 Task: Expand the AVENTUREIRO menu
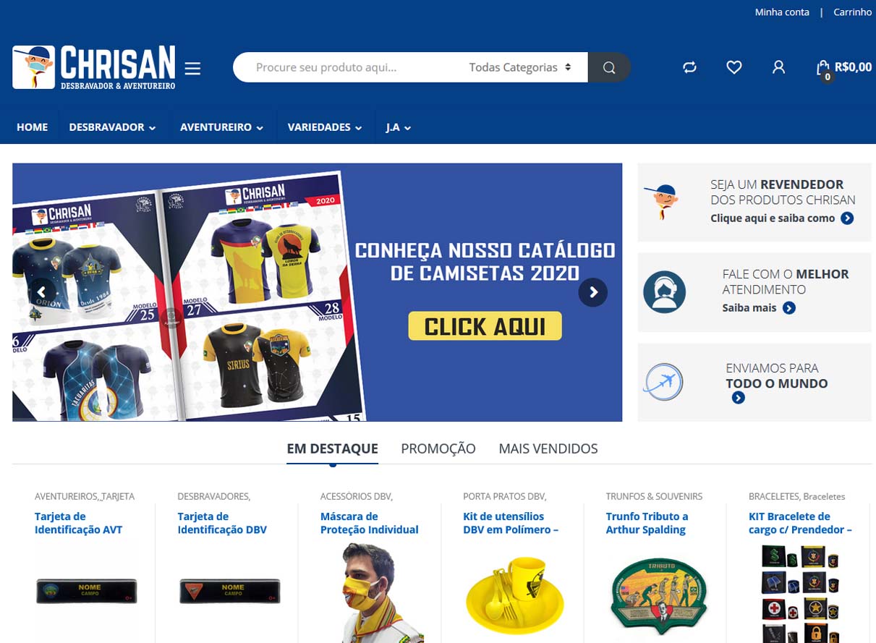(221, 127)
